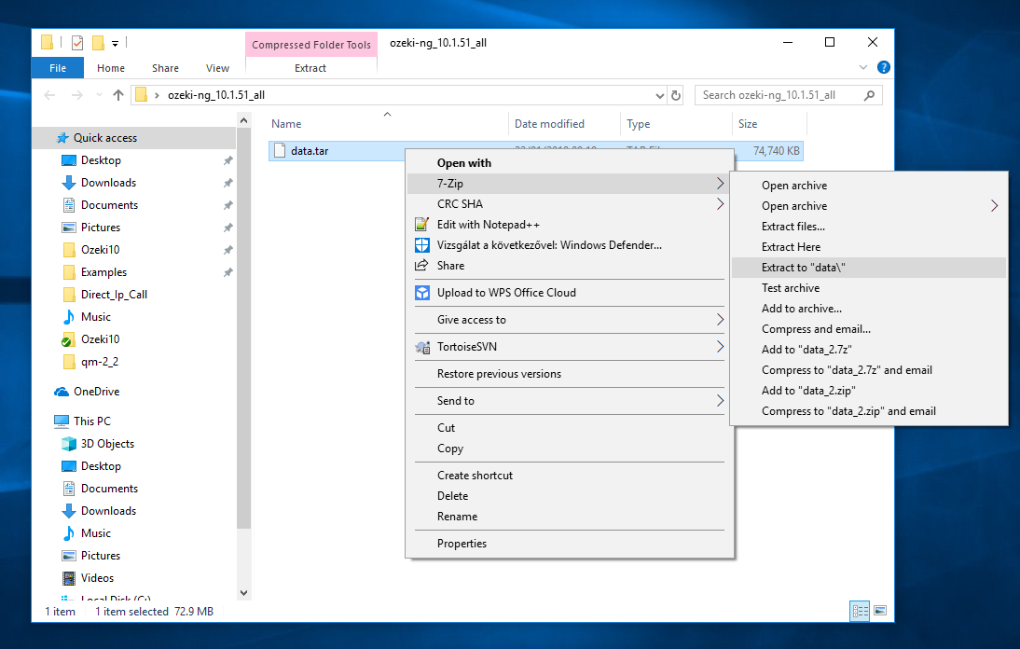Expand second Open archive submenu arrow
Viewport: 1020px width, 649px height.
994,205
